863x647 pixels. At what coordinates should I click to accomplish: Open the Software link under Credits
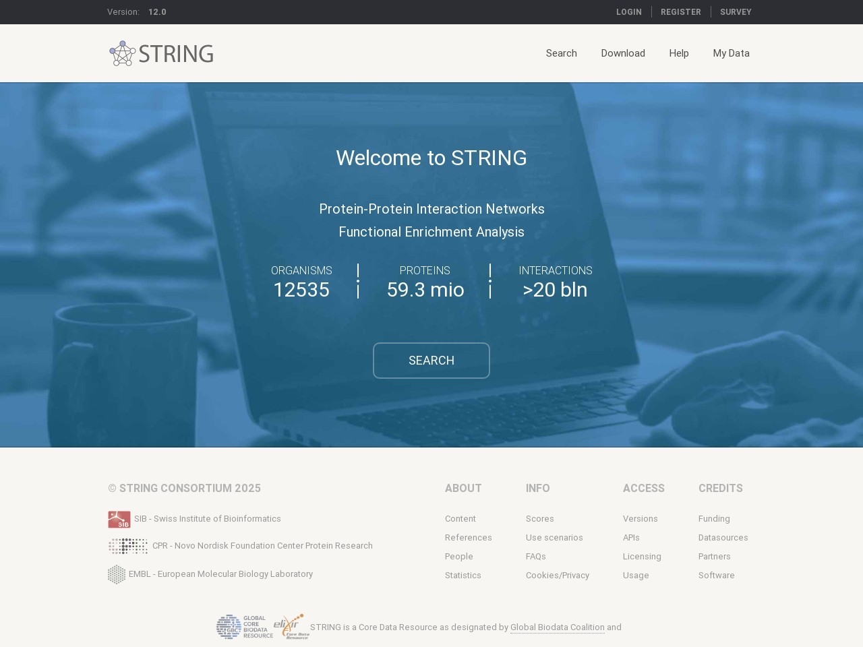pyautogui.click(x=717, y=576)
